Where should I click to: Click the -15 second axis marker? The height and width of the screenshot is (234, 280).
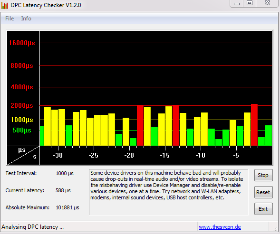click(x=164, y=155)
